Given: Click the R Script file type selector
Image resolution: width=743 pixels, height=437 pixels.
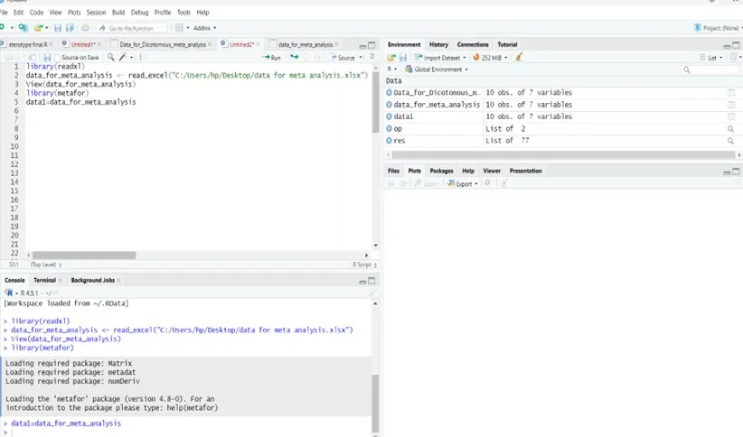Looking at the screenshot, I should [x=364, y=265].
